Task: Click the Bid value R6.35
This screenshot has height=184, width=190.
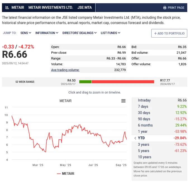Action: tap(182, 47)
